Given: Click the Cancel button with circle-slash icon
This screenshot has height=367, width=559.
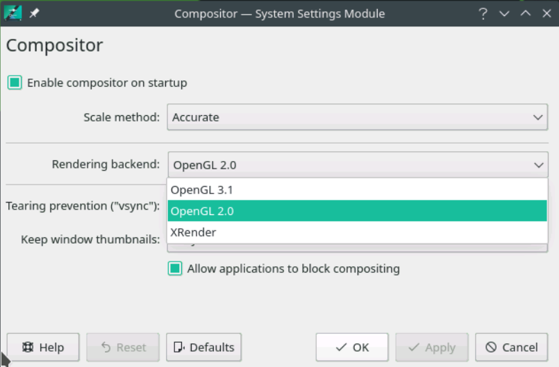Looking at the screenshot, I should (x=512, y=347).
